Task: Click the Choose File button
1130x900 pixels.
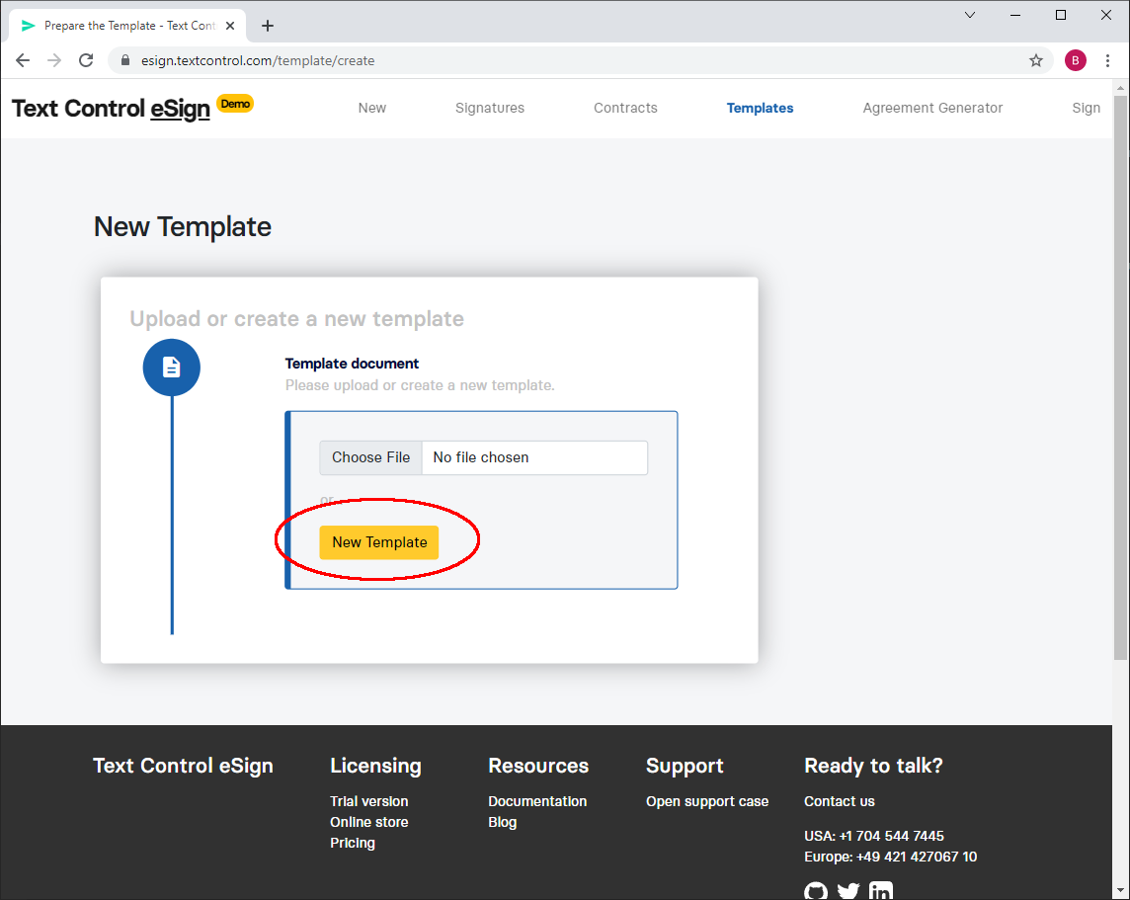Action: [x=370, y=457]
